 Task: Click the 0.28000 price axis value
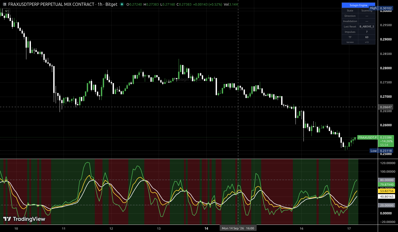[386, 68]
